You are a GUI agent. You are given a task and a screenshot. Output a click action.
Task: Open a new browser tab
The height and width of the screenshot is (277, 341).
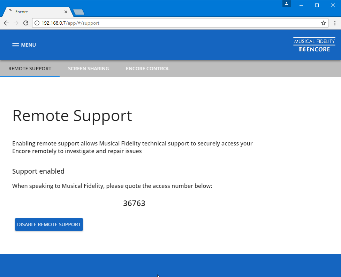coord(79,12)
